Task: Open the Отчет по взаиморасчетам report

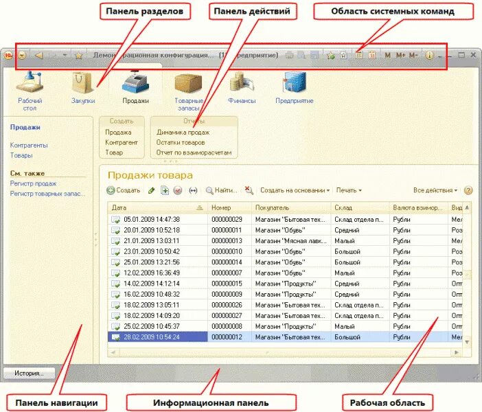Action: click(194, 152)
